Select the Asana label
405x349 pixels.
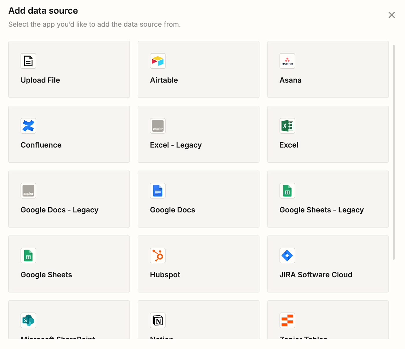click(290, 80)
